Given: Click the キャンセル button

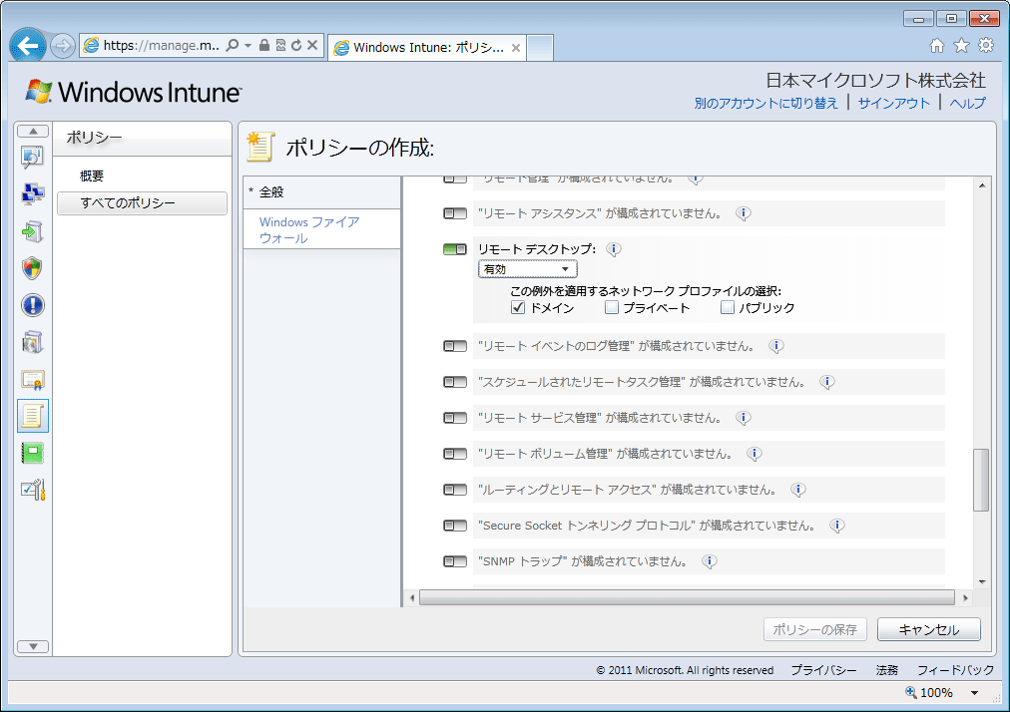Looking at the screenshot, I should click(929, 629).
